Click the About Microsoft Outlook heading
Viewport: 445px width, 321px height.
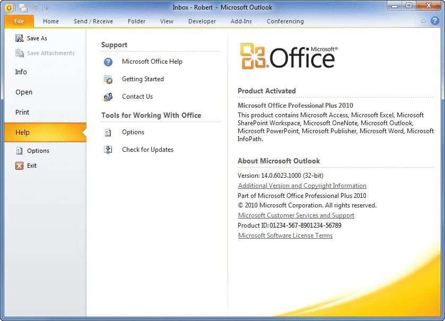click(x=278, y=161)
